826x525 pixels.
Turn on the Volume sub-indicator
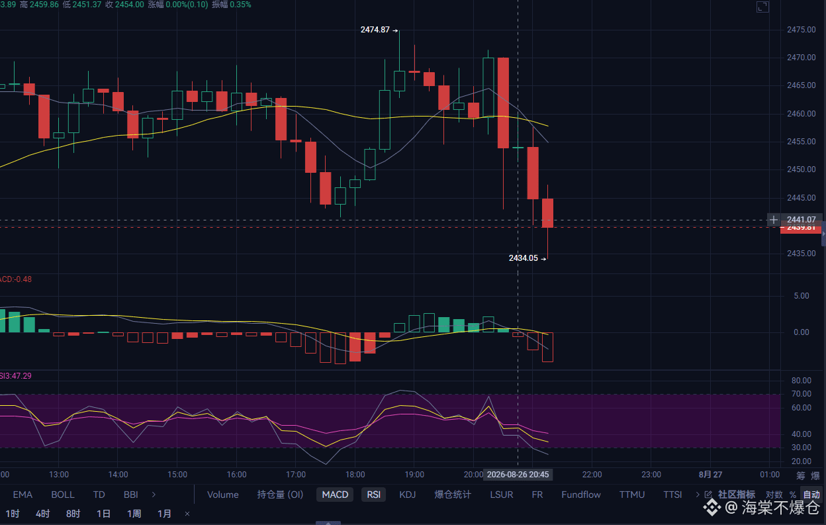point(223,495)
